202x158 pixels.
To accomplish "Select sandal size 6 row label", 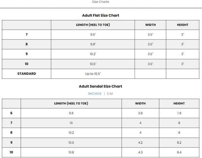I will pos(11,113).
